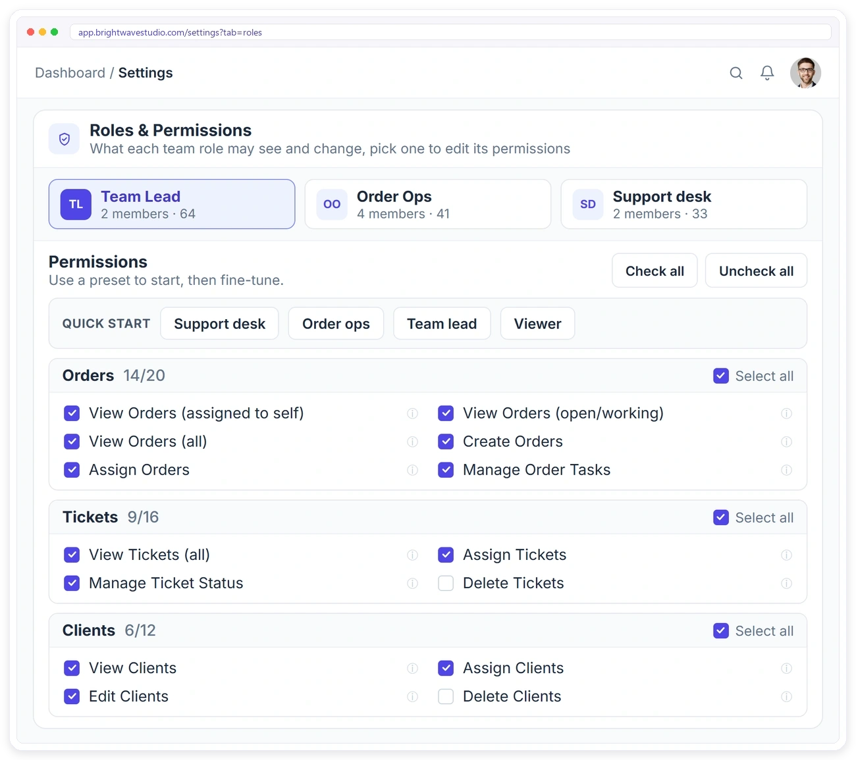Apply the Support desk quick start preset

pos(219,324)
